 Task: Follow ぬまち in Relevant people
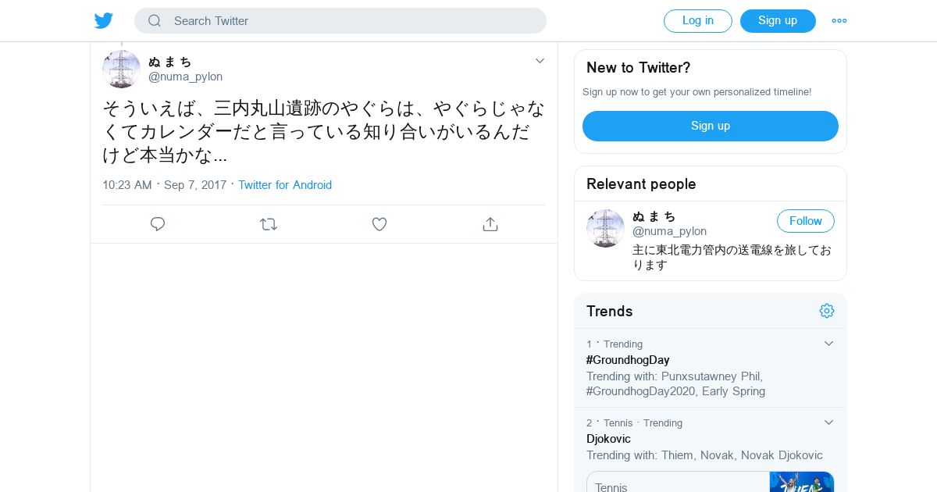[805, 221]
